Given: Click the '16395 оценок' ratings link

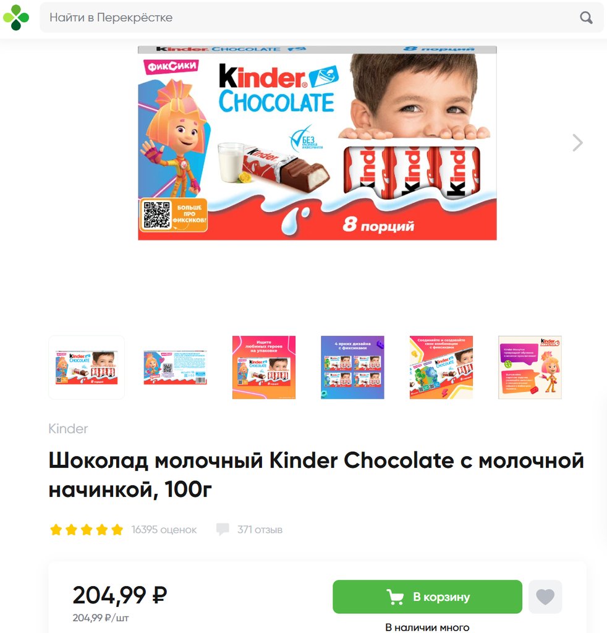Looking at the screenshot, I should [164, 529].
